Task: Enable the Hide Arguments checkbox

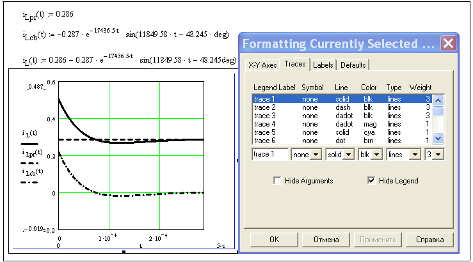Action: coord(277,180)
